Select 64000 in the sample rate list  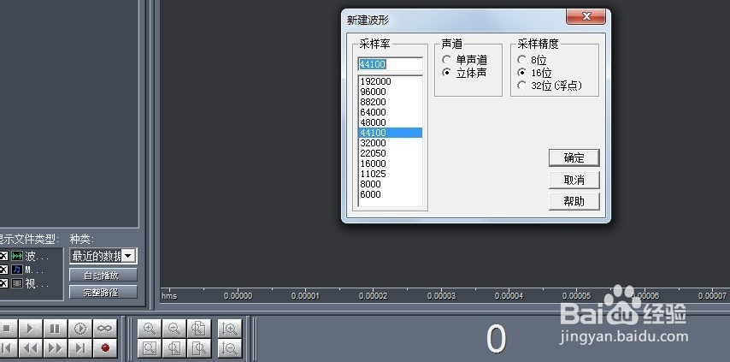[x=391, y=112]
